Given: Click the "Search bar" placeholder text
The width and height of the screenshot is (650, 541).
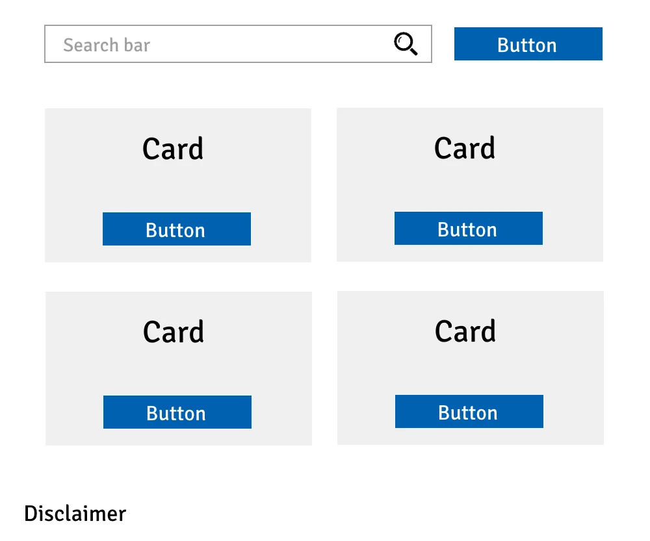Looking at the screenshot, I should 107,45.
